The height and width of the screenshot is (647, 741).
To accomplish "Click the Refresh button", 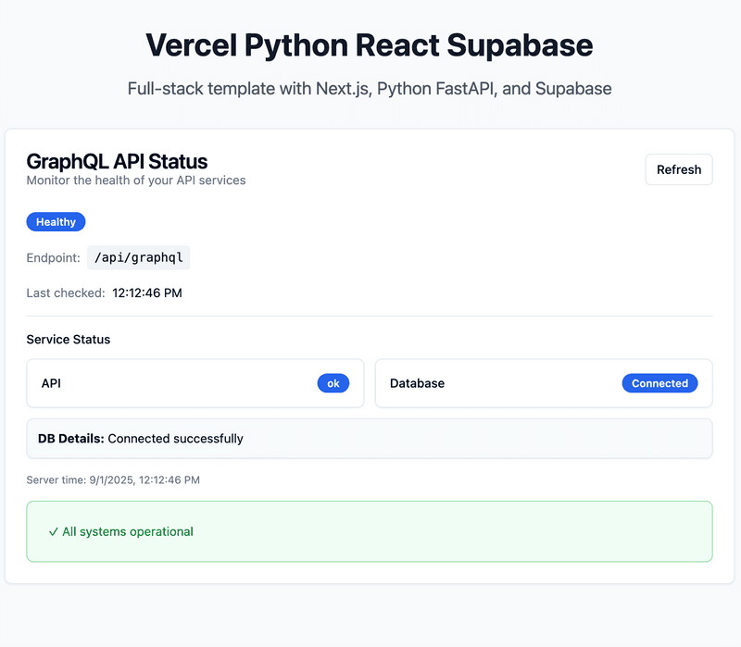I will [679, 169].
